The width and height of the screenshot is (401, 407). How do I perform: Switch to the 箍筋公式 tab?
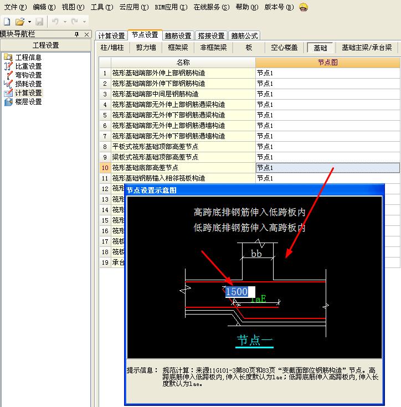[x=244, y=35]
